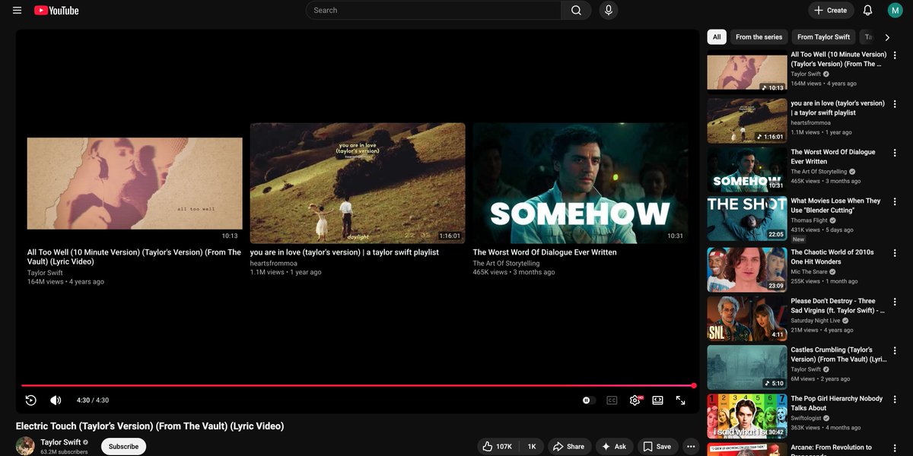Open the notifications bell
The height and width of the screenshot is (456, 913).
click(867, 11)
